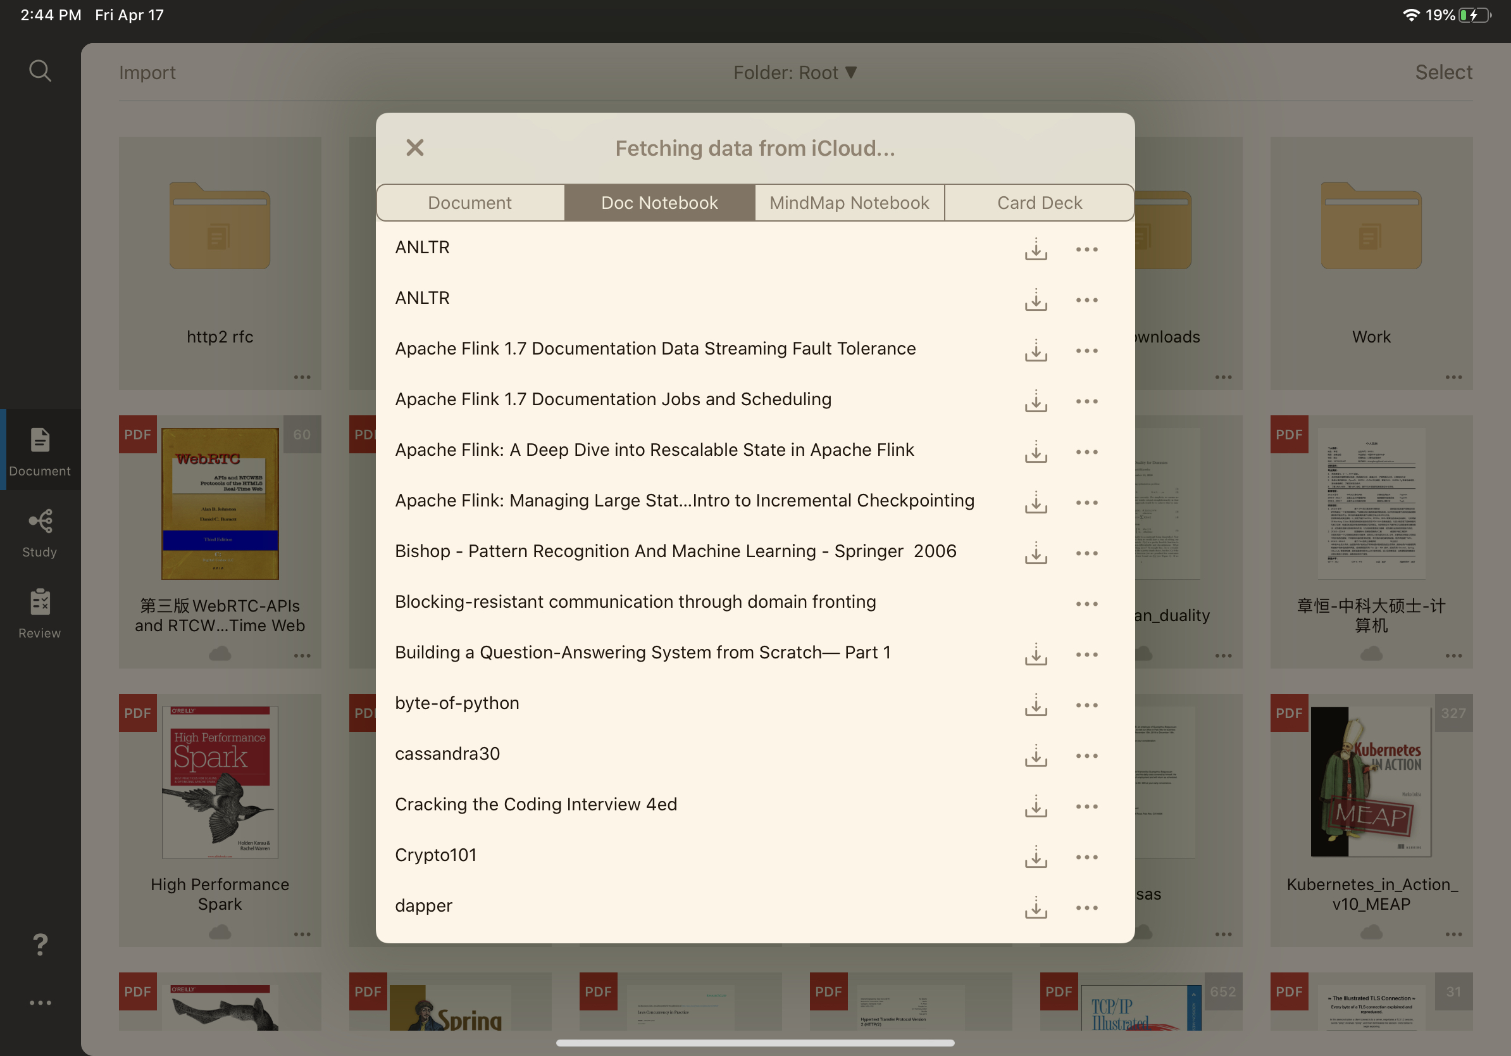Switch to the MindMap Notebook tab
Screen dimensions: 1511x1056
[849, 203]
